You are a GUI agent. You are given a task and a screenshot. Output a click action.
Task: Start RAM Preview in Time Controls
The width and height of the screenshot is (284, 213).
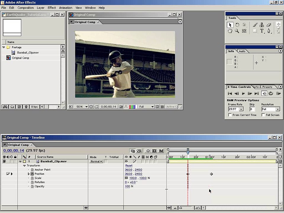278,93
